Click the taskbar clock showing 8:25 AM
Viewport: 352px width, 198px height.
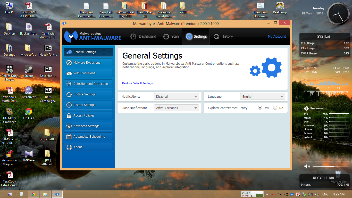tap(339, 194)
